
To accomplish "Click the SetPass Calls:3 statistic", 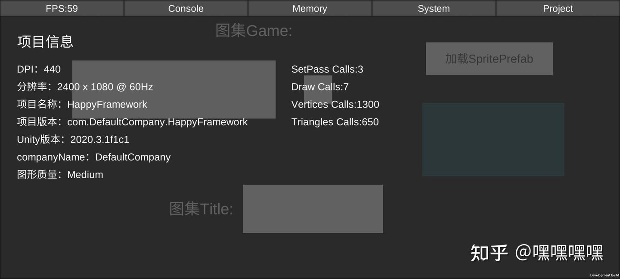I will [x=327, y=69].
